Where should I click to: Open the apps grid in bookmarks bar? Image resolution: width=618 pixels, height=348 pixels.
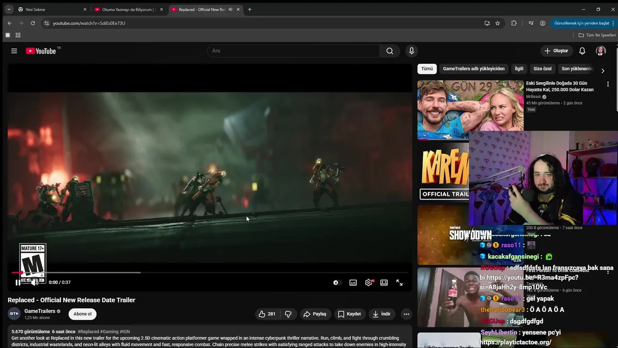click(18, 35)
